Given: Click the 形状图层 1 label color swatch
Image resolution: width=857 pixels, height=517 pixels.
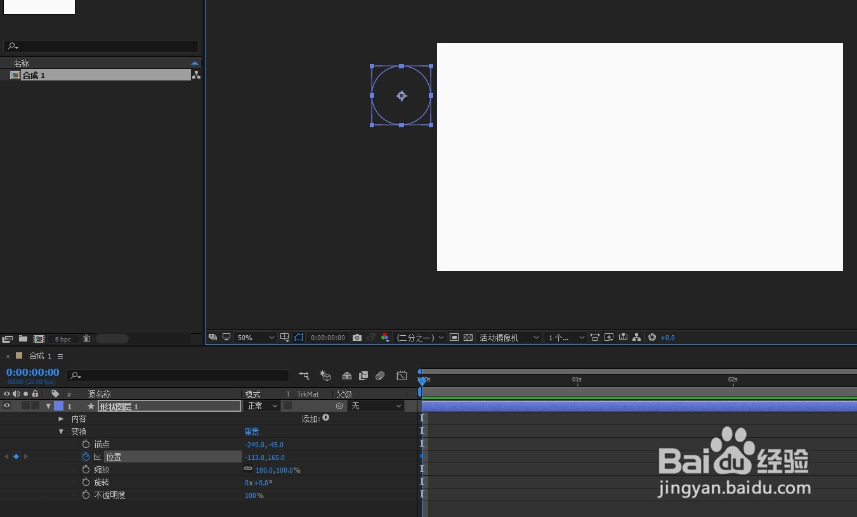Looking at the screenshot, I should [58, 406].
